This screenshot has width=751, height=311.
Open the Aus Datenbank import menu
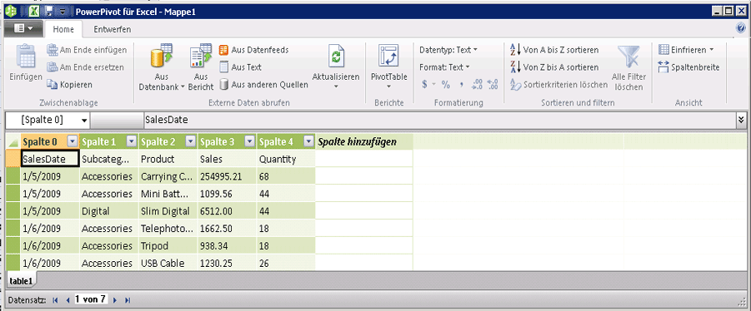coord(162,87)
